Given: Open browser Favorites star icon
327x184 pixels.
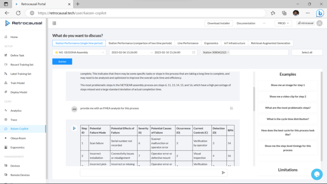Looking at the screenshot, I should (273, 13).
